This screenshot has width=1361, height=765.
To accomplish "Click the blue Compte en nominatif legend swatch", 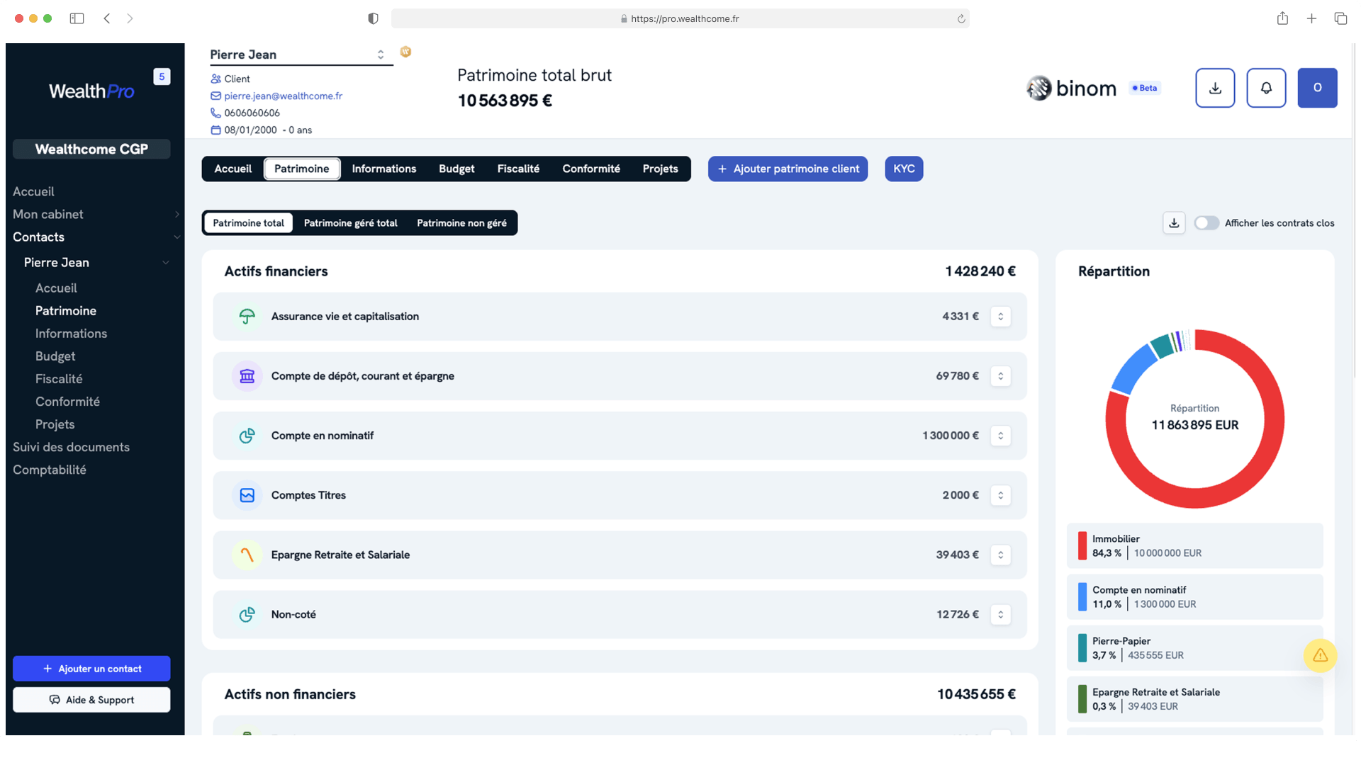I will (1082, 597).
